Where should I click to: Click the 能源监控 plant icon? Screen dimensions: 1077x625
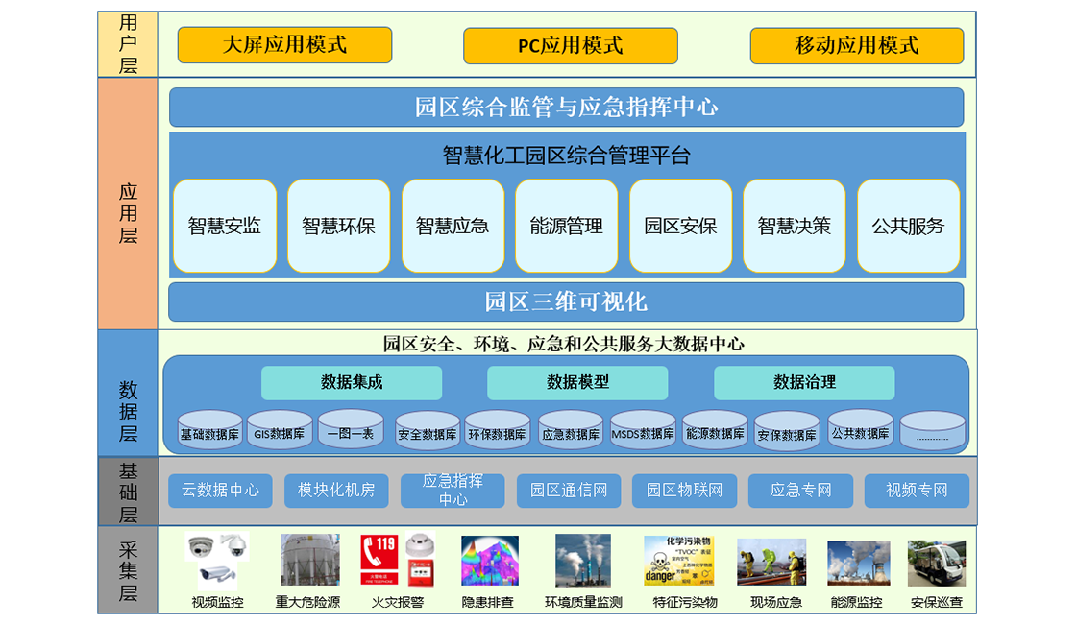point(856,562)
